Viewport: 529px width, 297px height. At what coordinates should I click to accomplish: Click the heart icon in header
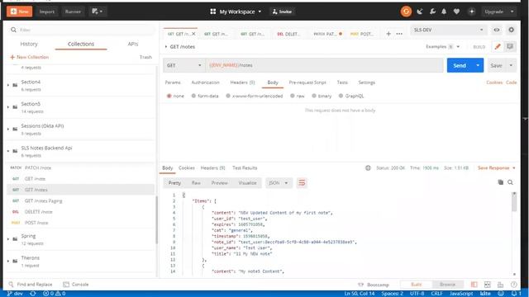coord(456,12)
